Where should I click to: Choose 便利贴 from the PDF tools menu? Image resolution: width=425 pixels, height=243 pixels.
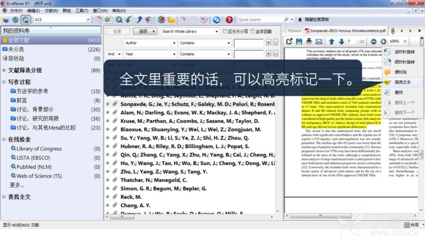coord(403,72)
